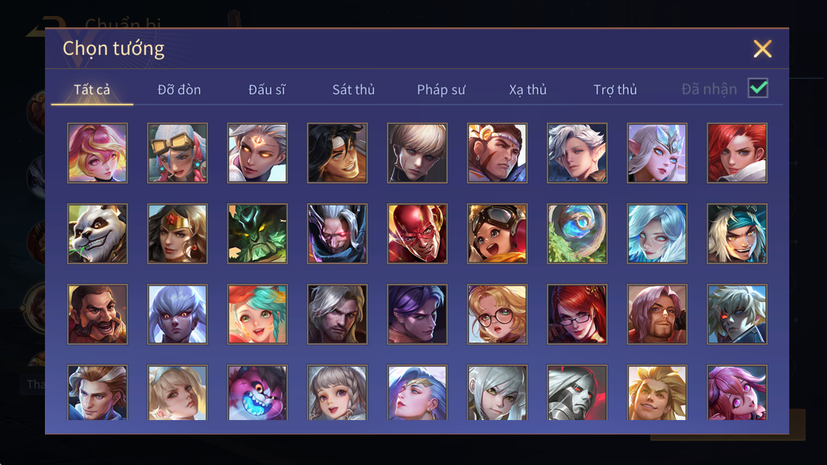This screenshot has height=465, width=827.
Task: Close the Chọn tướng dialog
Action: pos(762,49)
